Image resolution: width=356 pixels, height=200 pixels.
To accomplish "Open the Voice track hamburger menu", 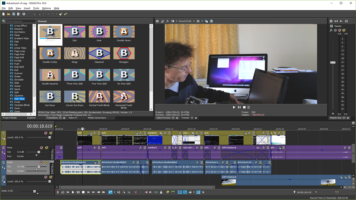I will (x=3, y=148).
